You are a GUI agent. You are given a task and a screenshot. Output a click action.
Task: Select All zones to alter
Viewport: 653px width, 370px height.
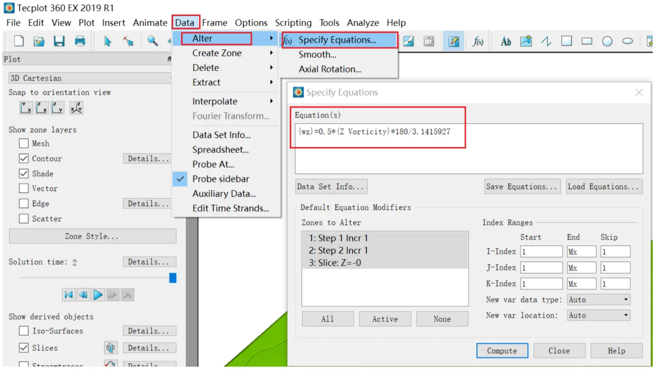point(328,319)
